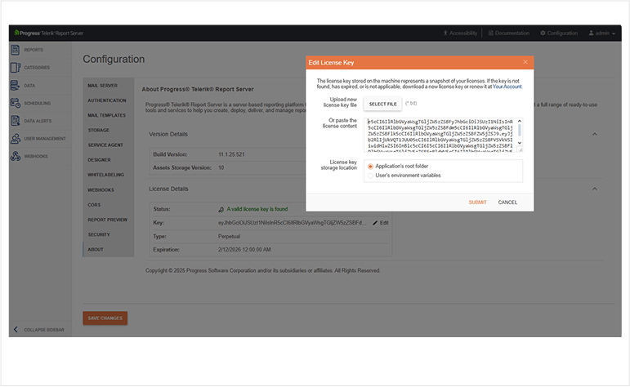Image resolution: width=630 pixels, height=387 pixels.
Task: Click the Build Version value 11.1.25.521
Action: (231, 154)
